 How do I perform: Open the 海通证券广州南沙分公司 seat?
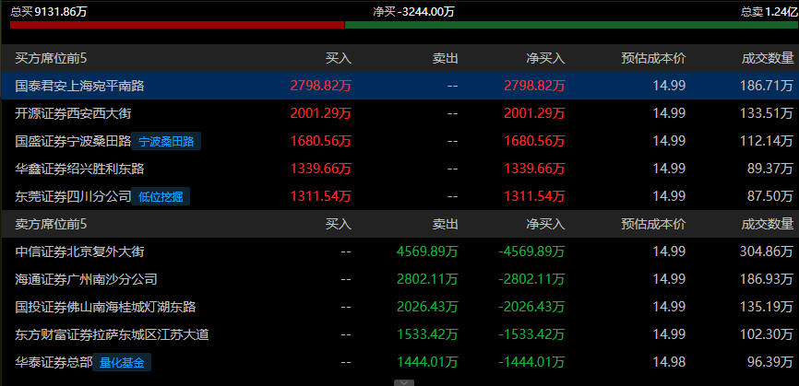click(86, 279)
